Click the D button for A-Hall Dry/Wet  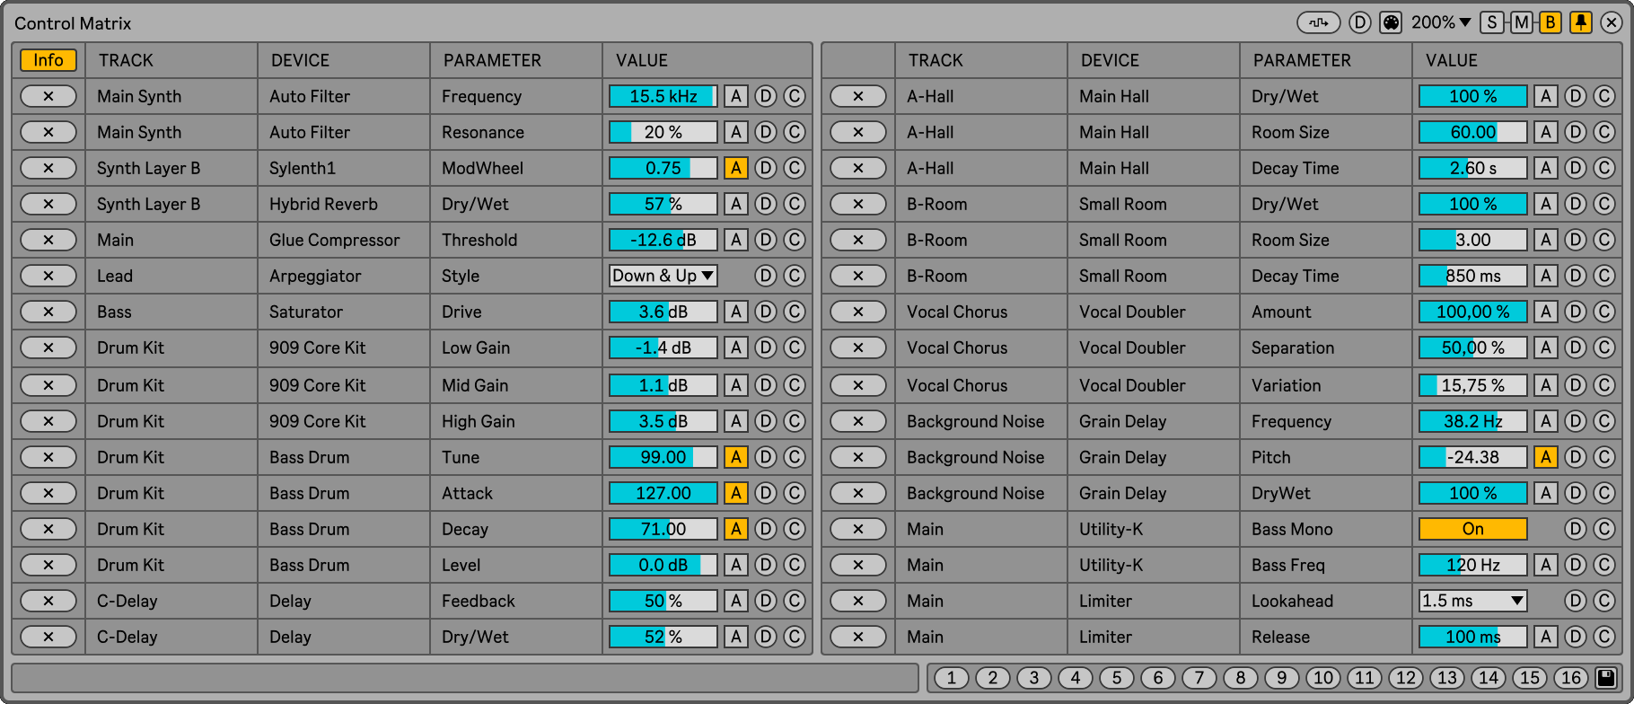click(x=1576, y=96)
